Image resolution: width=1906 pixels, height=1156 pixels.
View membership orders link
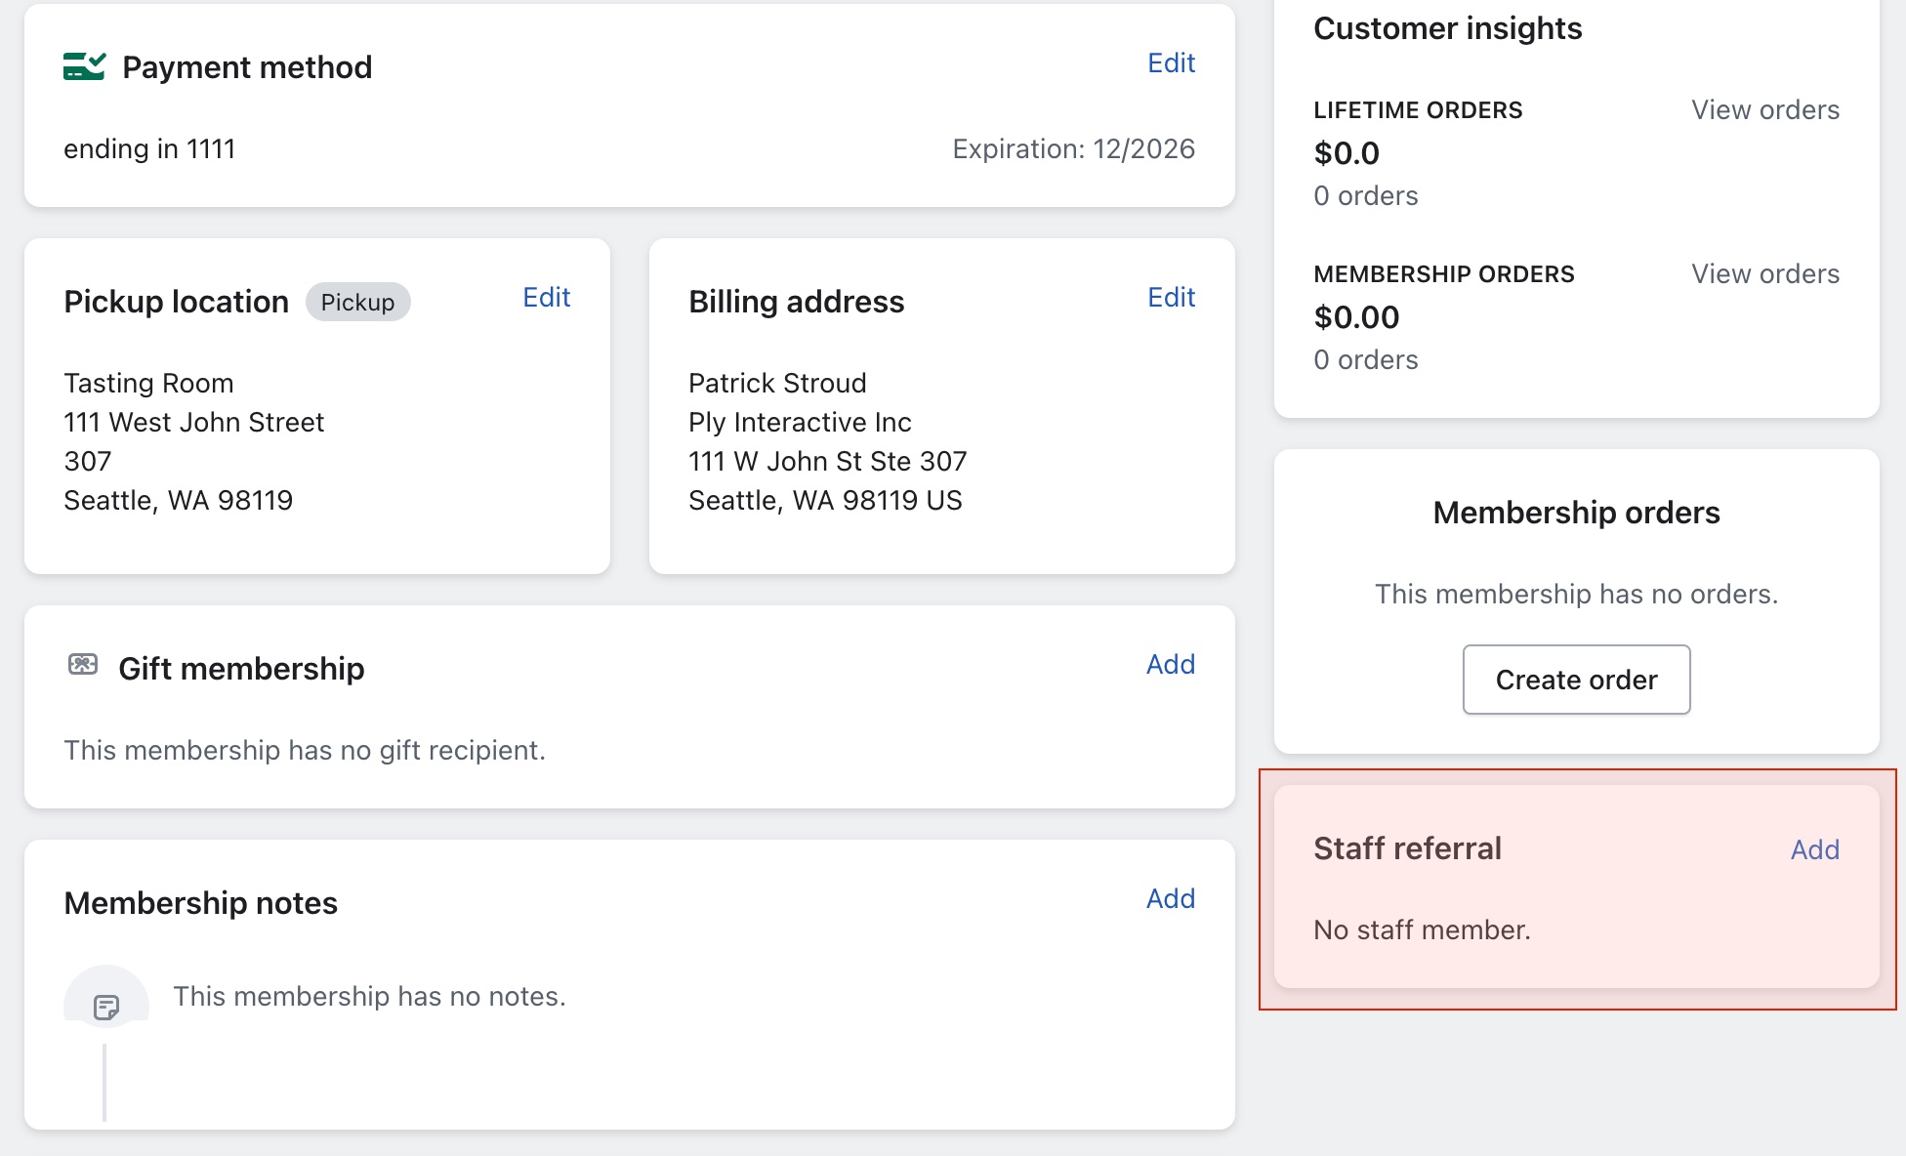tap(1764, 274)
